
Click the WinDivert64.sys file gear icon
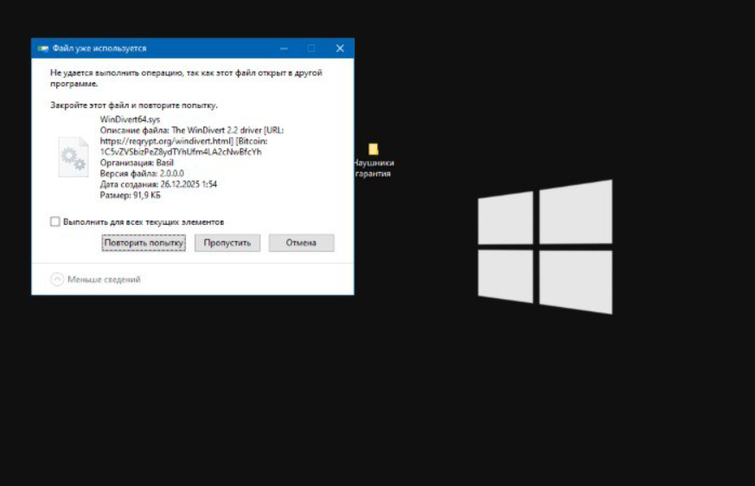pyautogui.click(x=74, y=157)
